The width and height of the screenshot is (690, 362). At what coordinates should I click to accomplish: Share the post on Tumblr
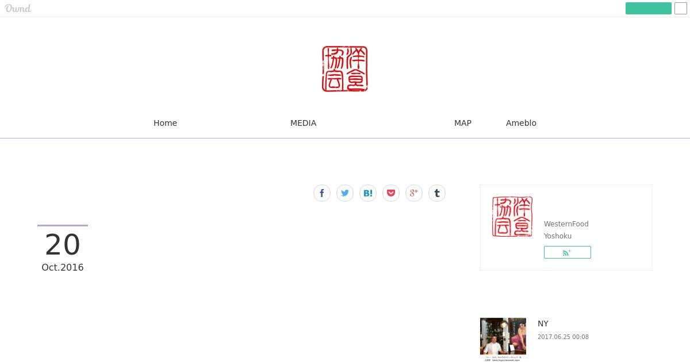[x=437, y=193]
